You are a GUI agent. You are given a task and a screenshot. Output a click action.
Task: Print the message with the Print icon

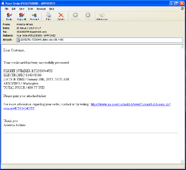click(x=48, y=16)
